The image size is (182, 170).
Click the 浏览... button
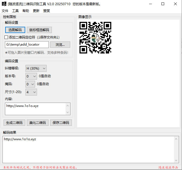coord(60,44)
